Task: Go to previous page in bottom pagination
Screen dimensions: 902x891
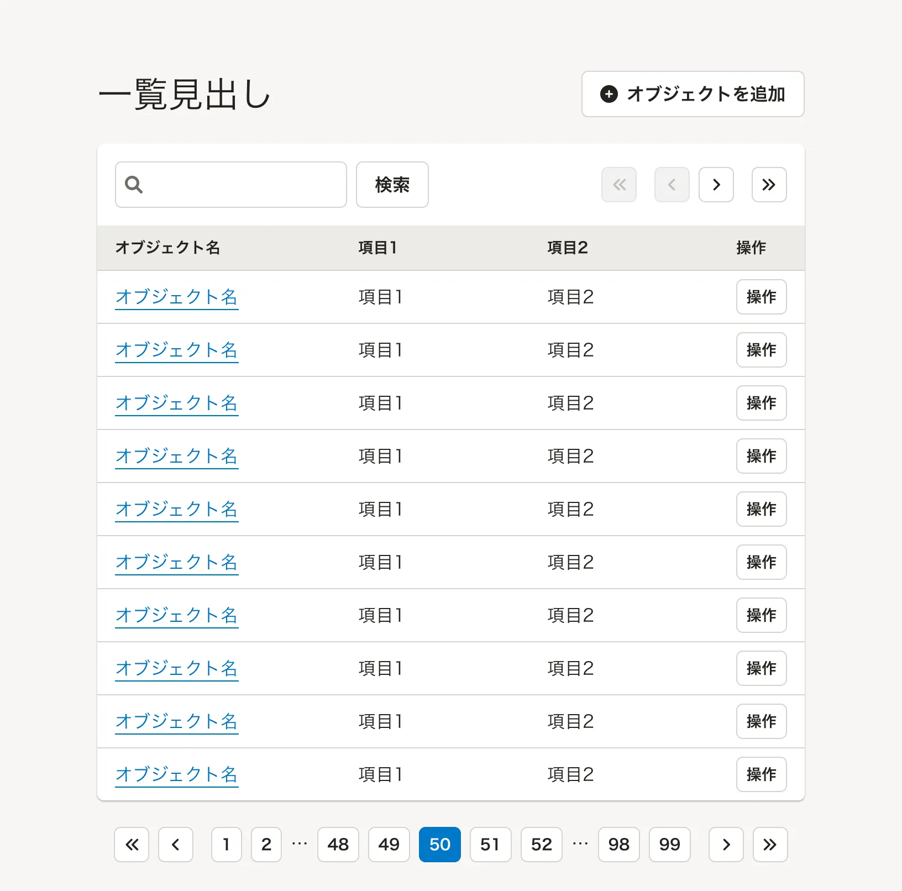Action: [176, 845]
